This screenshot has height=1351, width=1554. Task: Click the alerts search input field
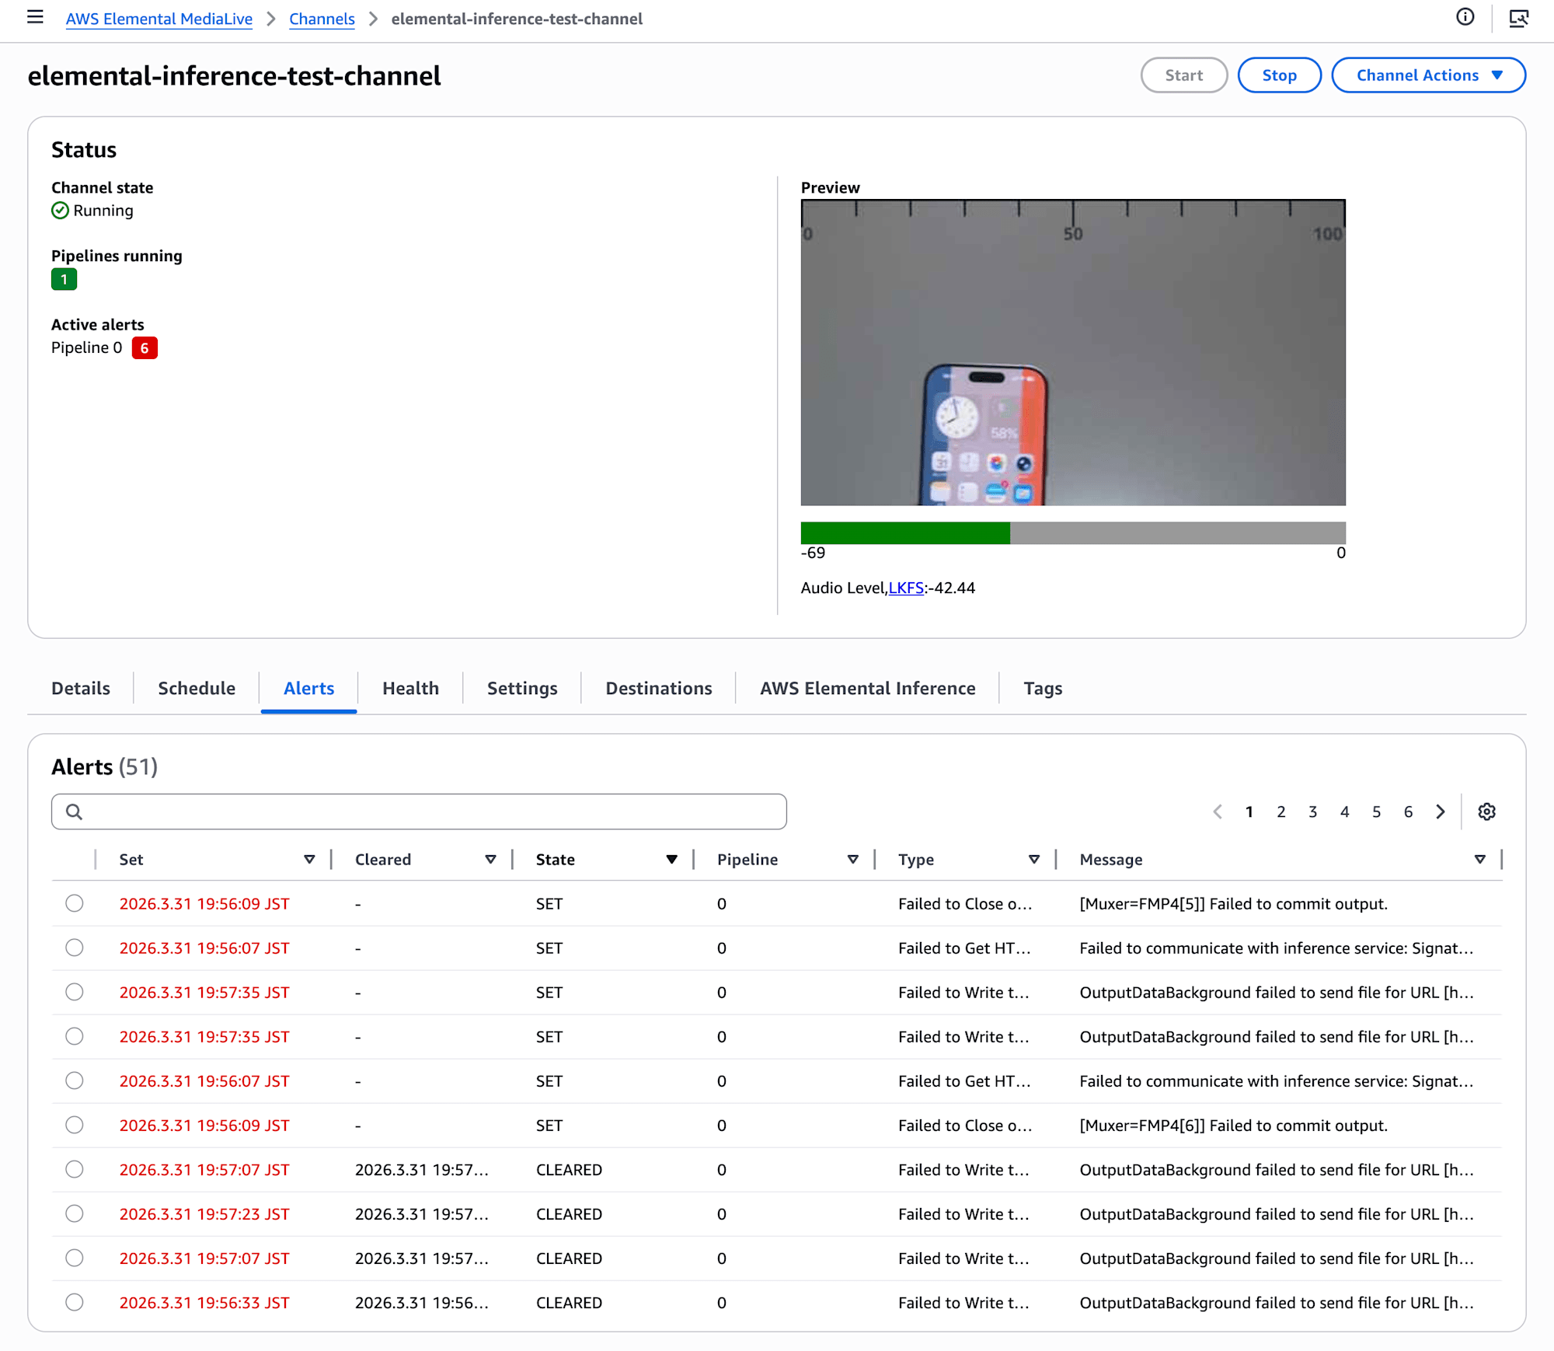(x=427, y=812)
